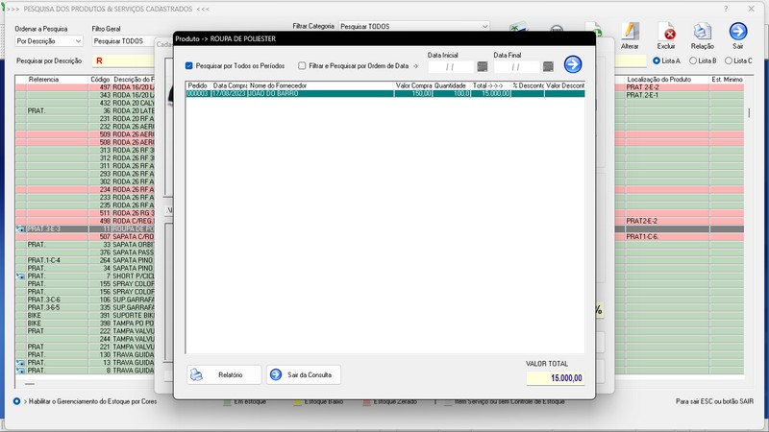This screenshot has height=432, width=769.
Task: Open the Ordenar a Pesquisa dropdown
Action: [49, 41]
